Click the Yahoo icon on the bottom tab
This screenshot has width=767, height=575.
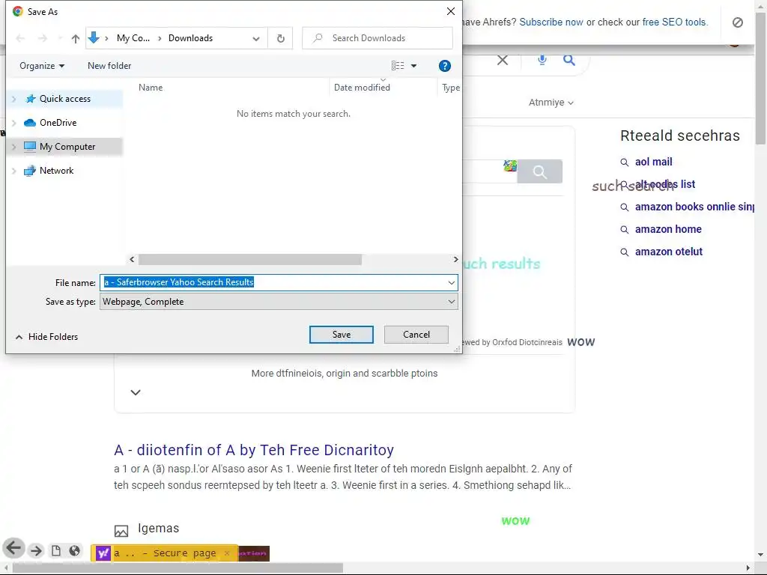click(x=103, y=553)
